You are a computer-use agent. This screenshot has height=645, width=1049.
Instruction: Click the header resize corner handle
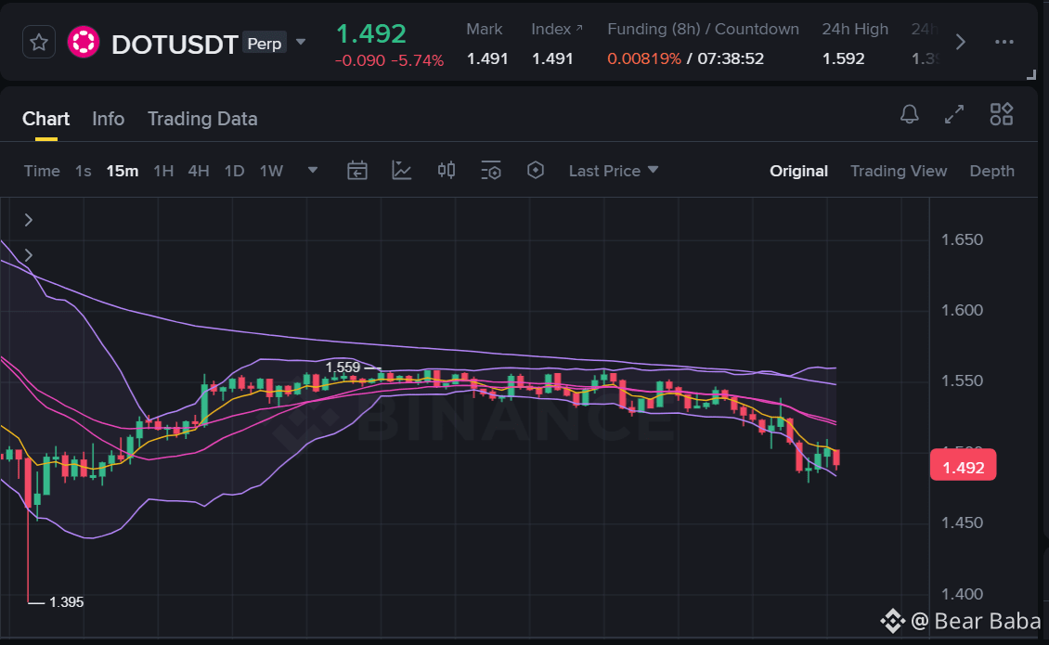(1031, 75)
